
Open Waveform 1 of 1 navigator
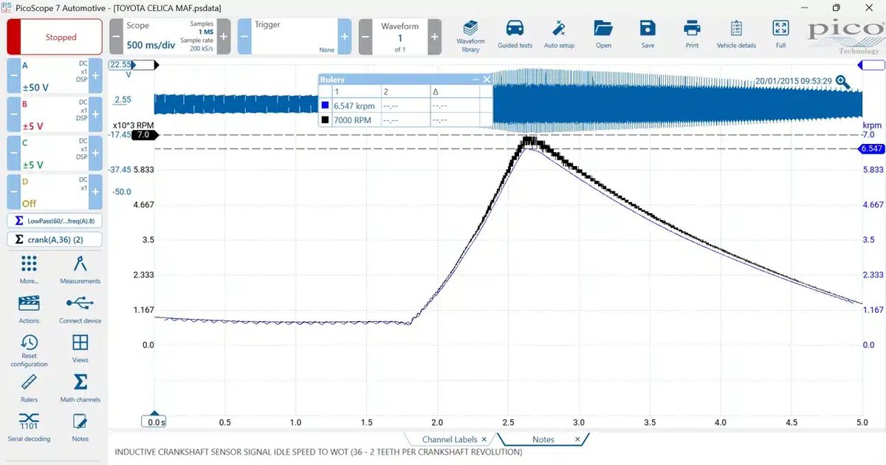(x=400, y=37)
